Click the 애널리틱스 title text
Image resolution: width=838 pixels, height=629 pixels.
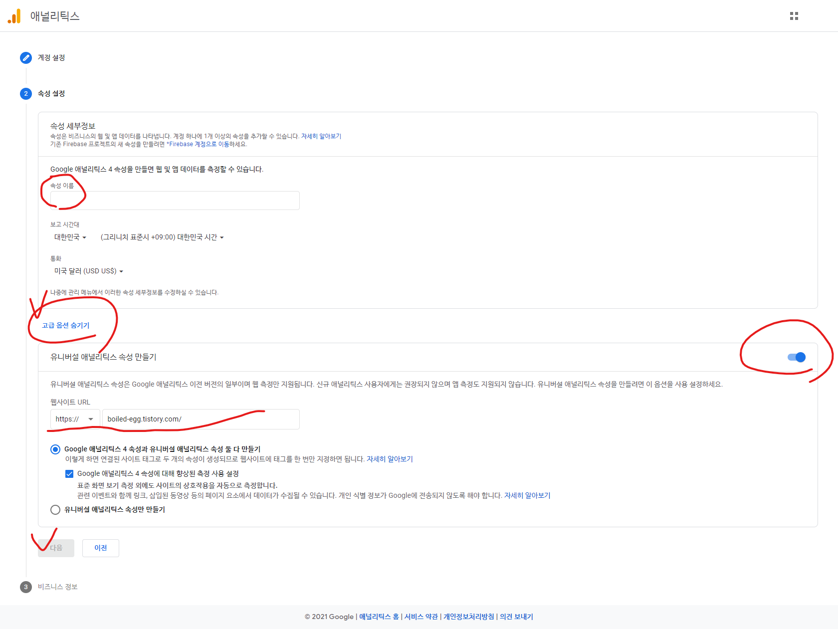[x=55, y=16]
